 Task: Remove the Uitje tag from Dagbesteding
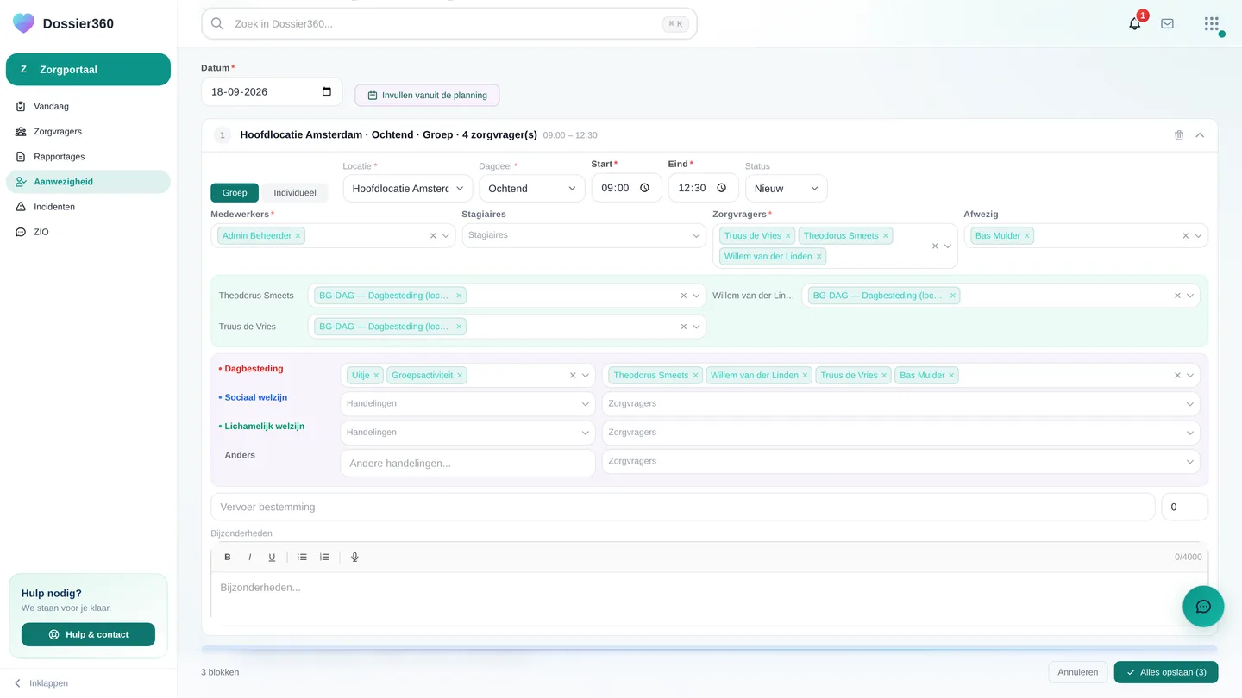pos(376,375)
